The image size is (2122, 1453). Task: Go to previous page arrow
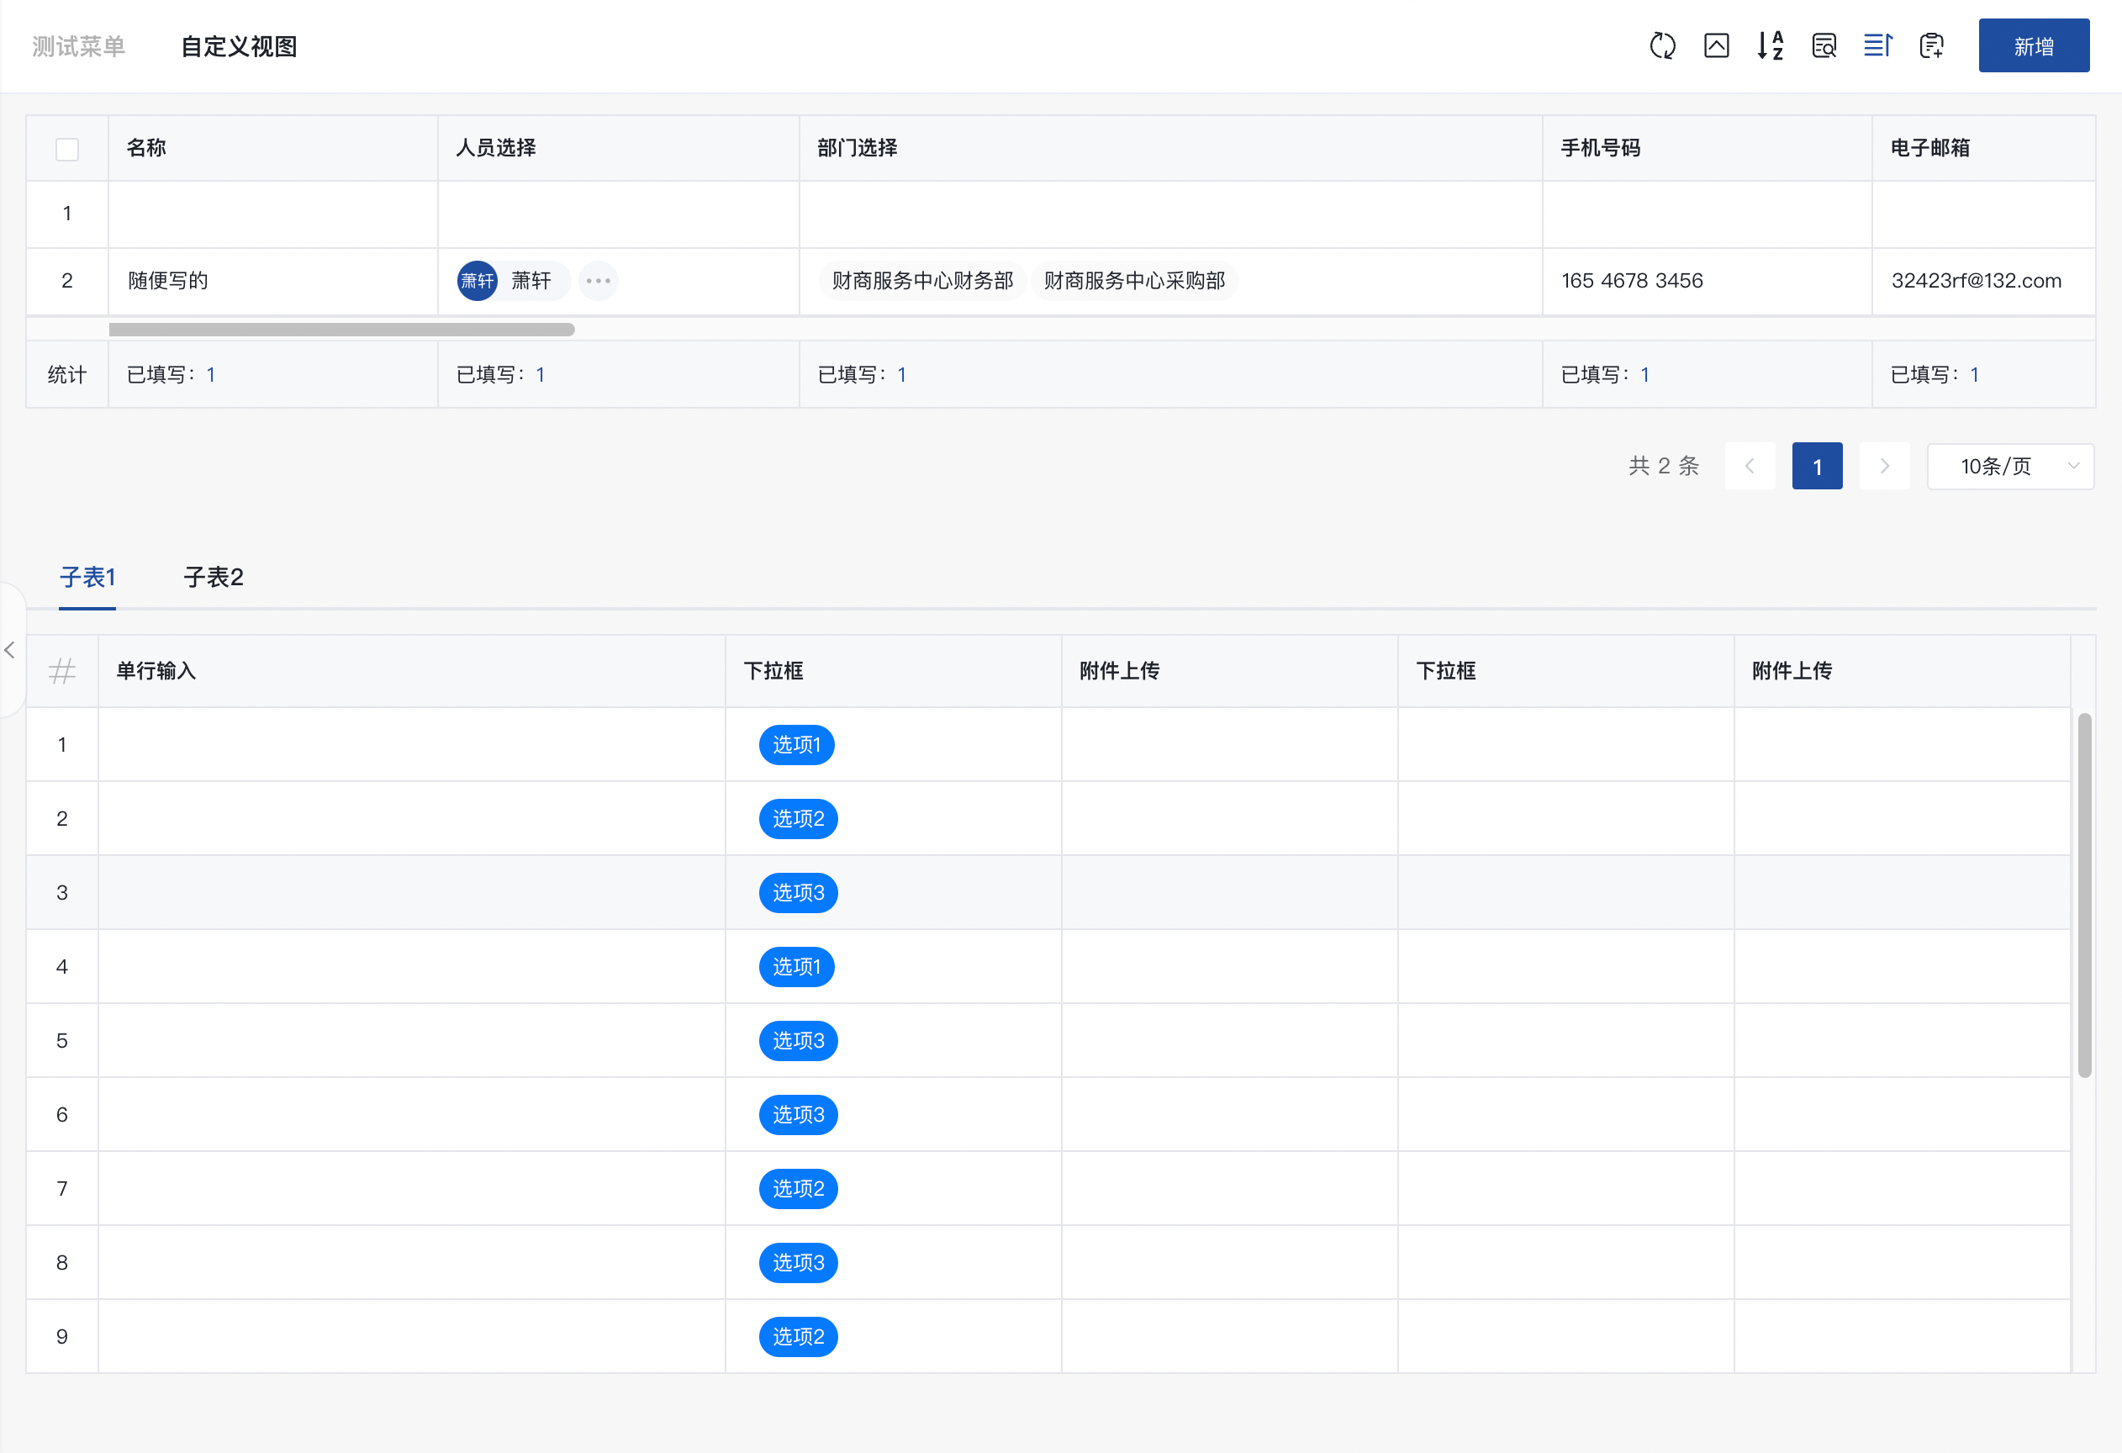[1750, 467]
